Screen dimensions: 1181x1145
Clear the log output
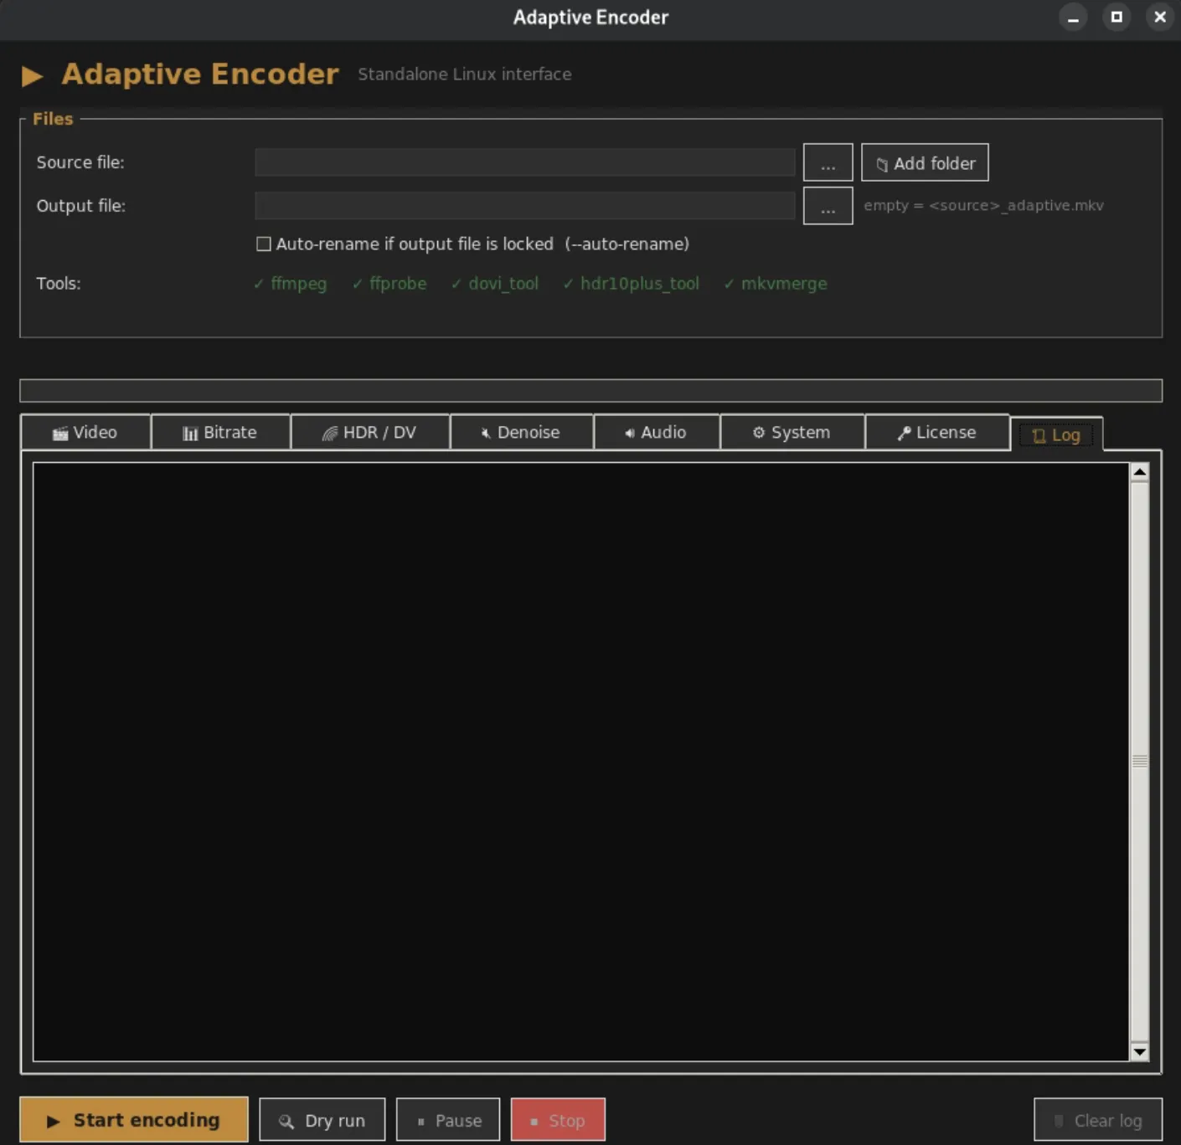[1098, 1120]
